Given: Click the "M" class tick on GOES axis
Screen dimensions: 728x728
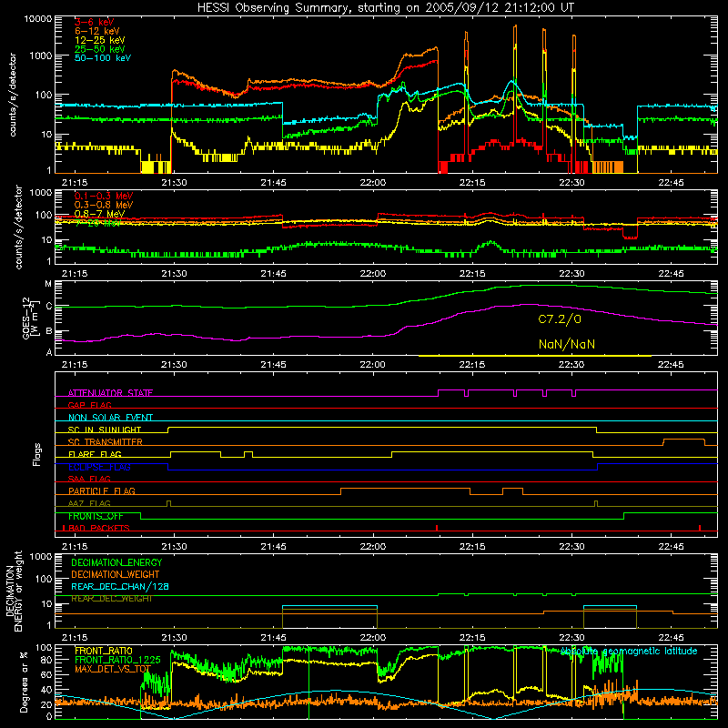Looking at the screenshot, I should coord(48,284).
